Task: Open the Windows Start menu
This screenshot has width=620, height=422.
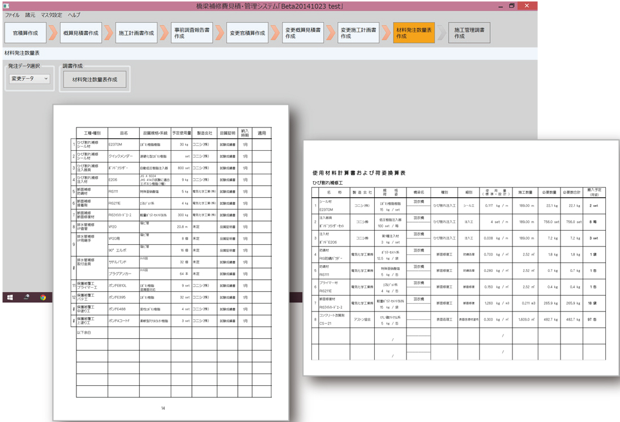Action: 10,297
